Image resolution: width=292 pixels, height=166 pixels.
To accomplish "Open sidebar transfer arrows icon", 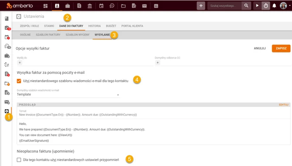I will coord(7,65).
